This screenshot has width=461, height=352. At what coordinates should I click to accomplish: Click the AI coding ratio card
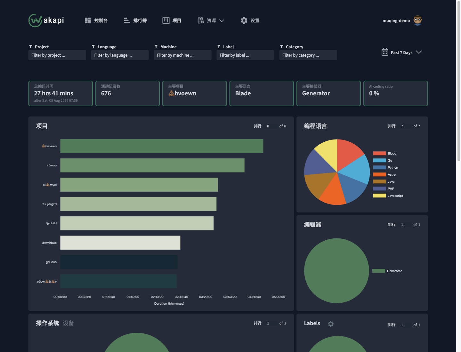click(396, 93)
